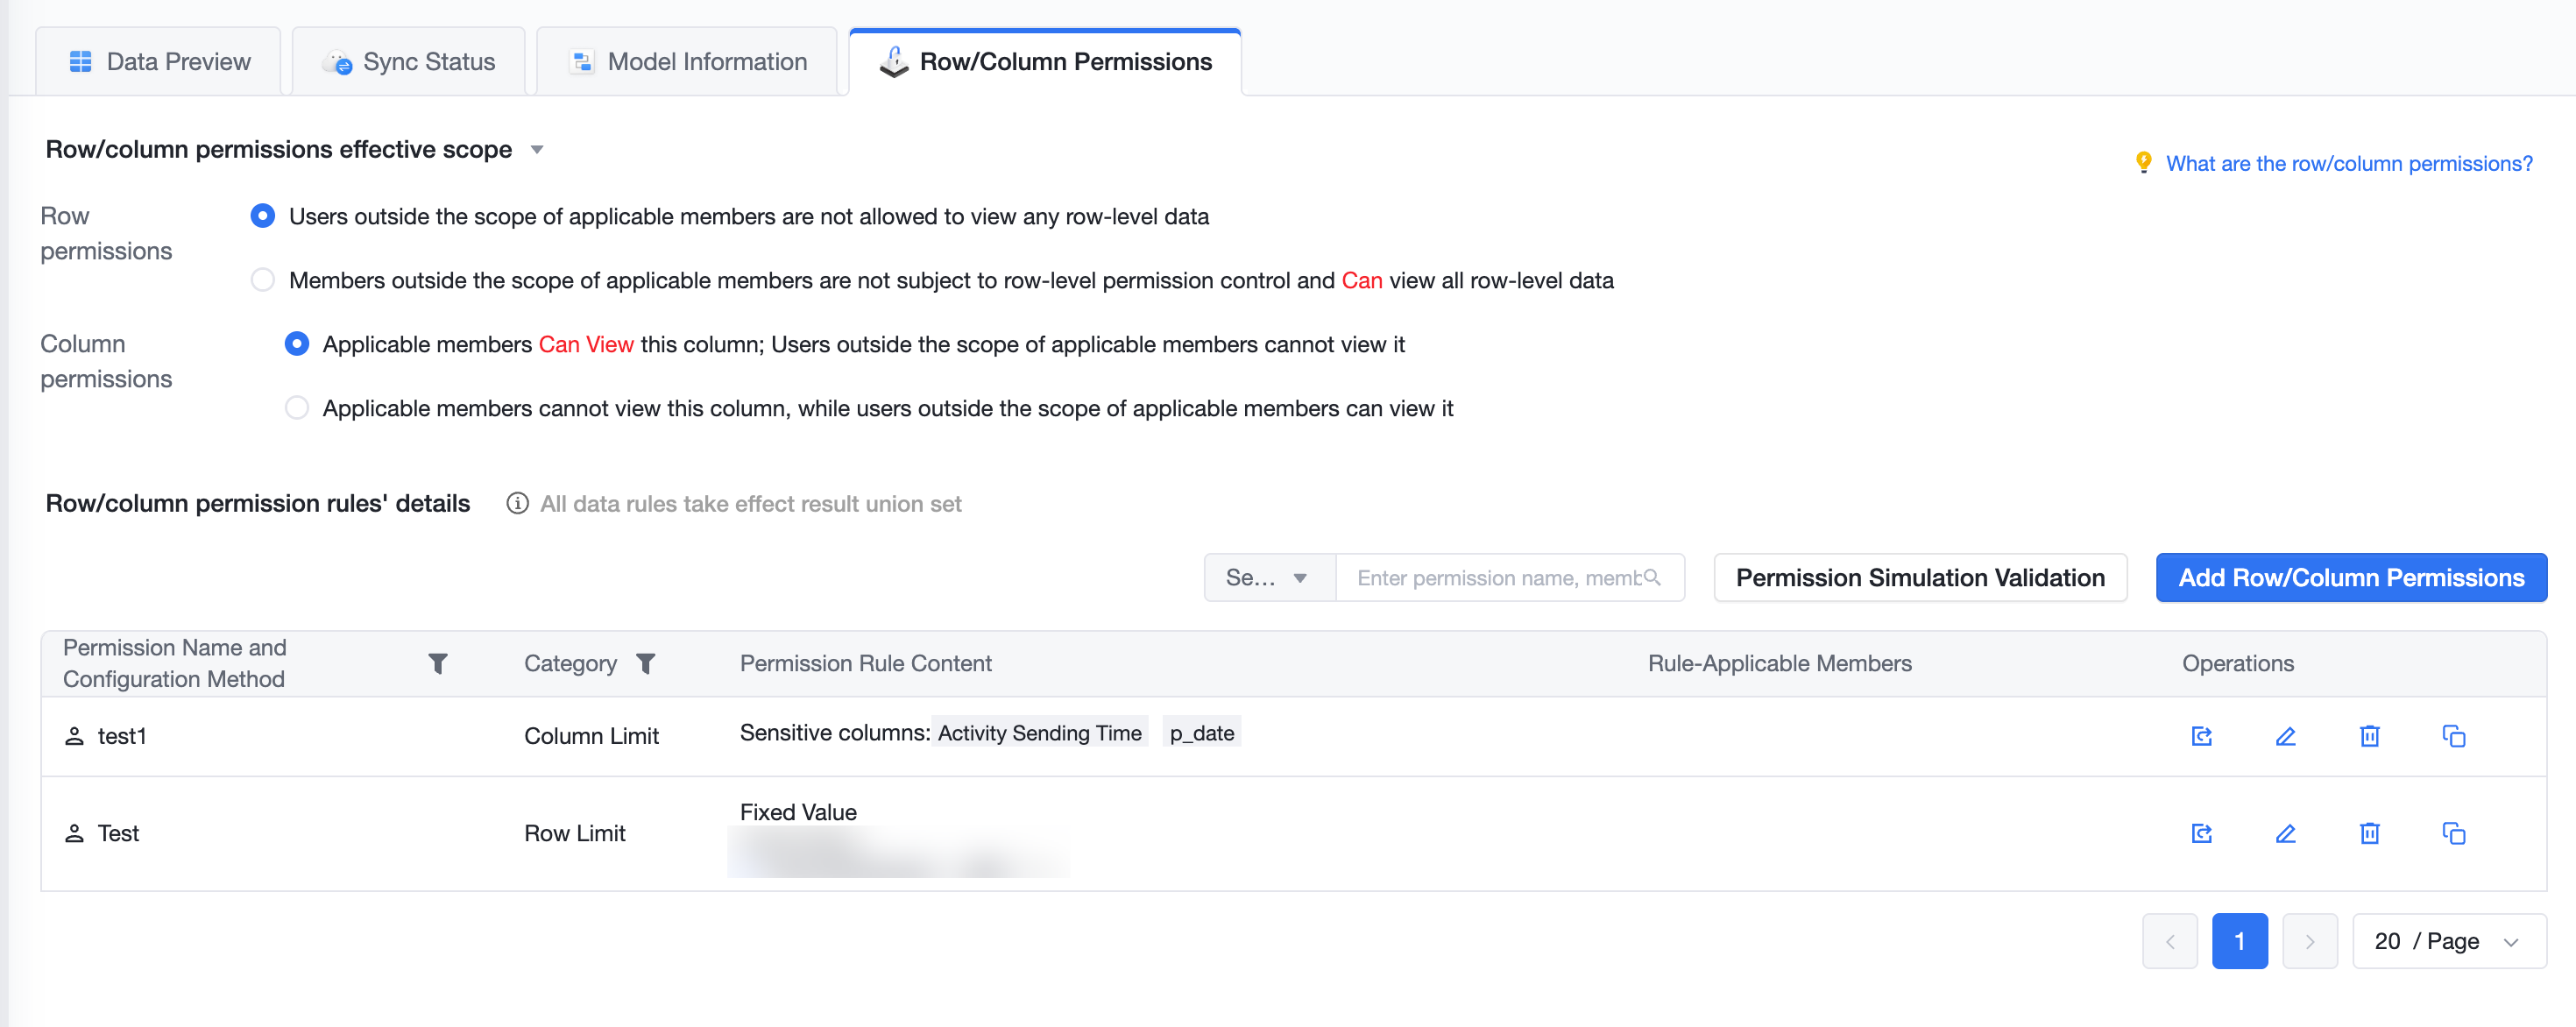
Task: Click Add Row/Column Permissions button
Action: [2351, 577]
